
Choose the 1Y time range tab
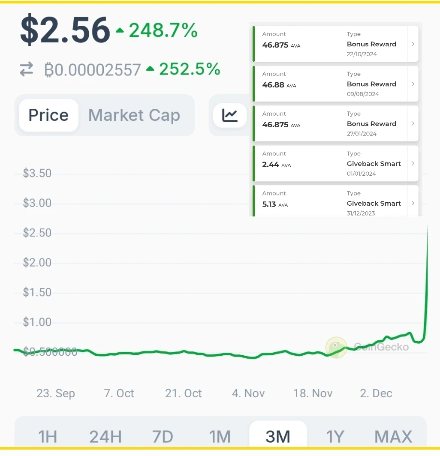coord(335,437)
